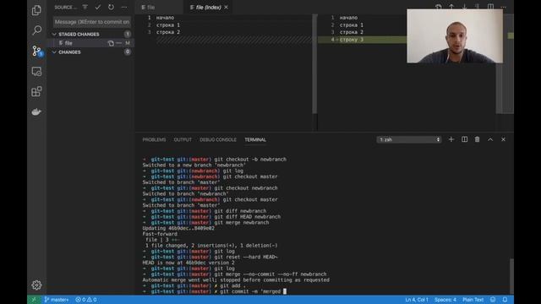Toggle view as tree in Source Control header
This screenshot has width=541, height=304.
[85, 7]
